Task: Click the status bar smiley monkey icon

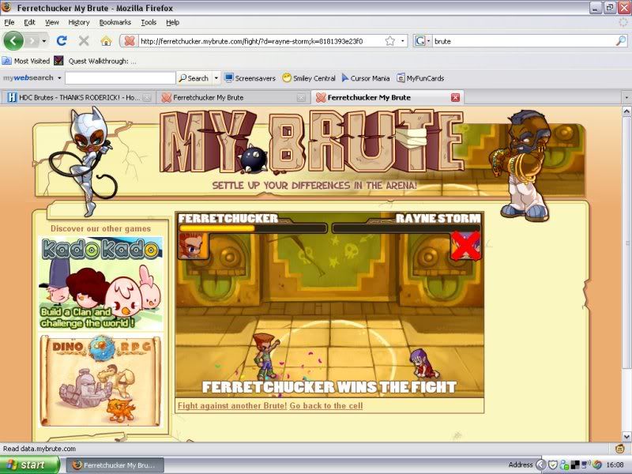Action: point(620,448)
